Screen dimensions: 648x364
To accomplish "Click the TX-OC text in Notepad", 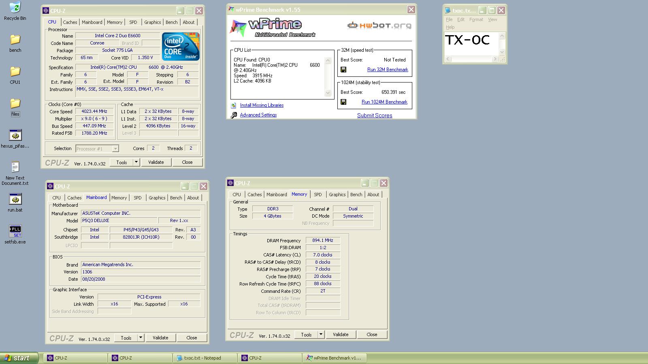I will click(x=467, y=40).
